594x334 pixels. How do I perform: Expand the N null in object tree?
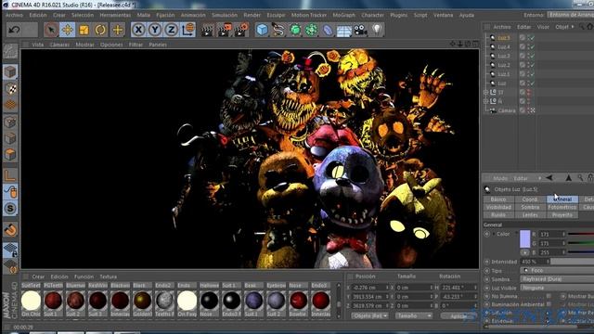[486, 101]
